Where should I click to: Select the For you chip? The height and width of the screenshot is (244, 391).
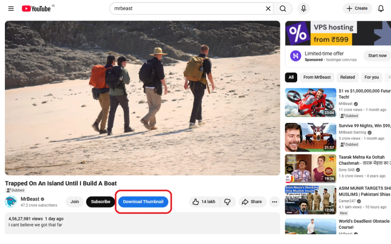pos(371,77)
